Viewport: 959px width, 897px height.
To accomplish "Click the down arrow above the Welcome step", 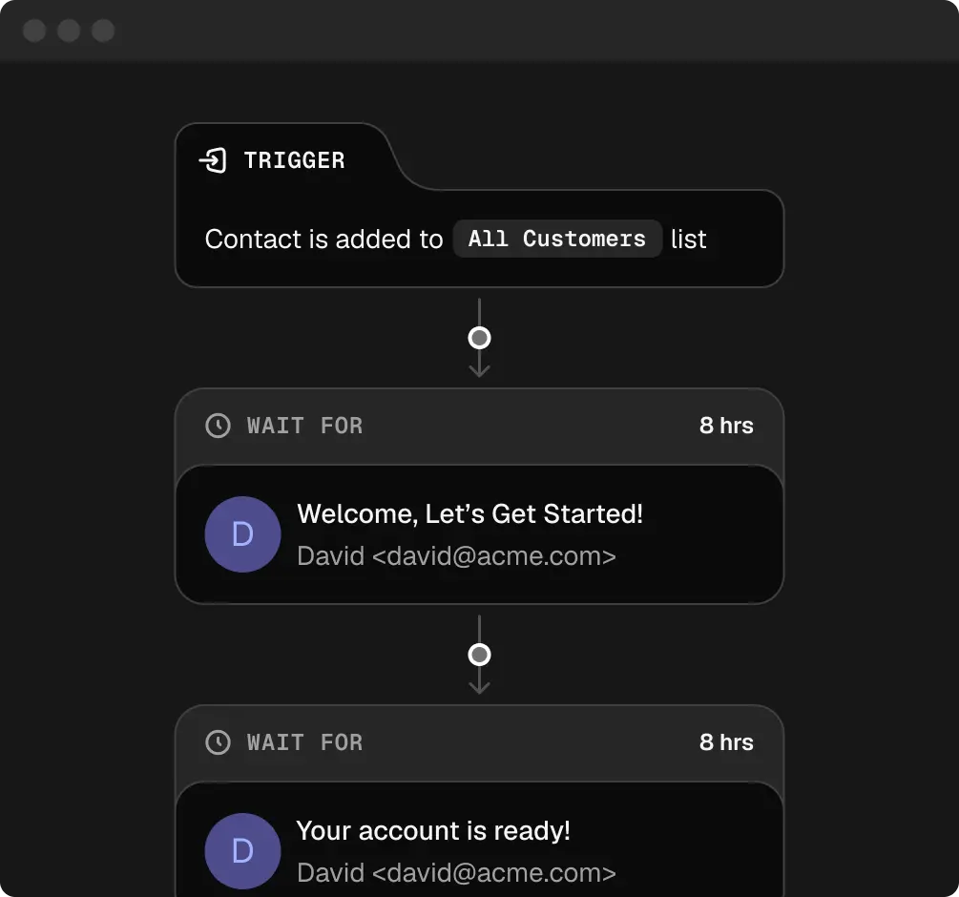I will click(x=480, y=367).
